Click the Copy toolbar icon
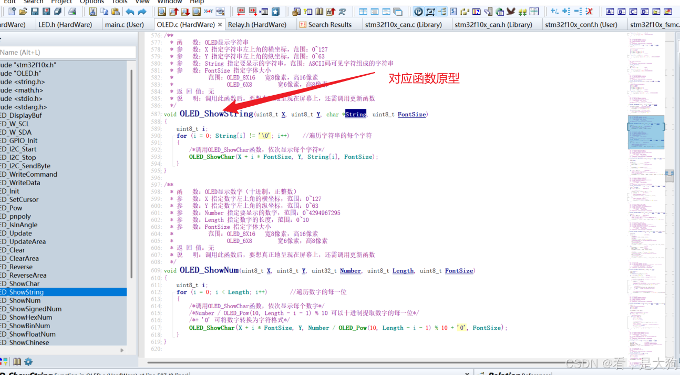The height and width of the screenshot is (375, 680). point(105,12)
